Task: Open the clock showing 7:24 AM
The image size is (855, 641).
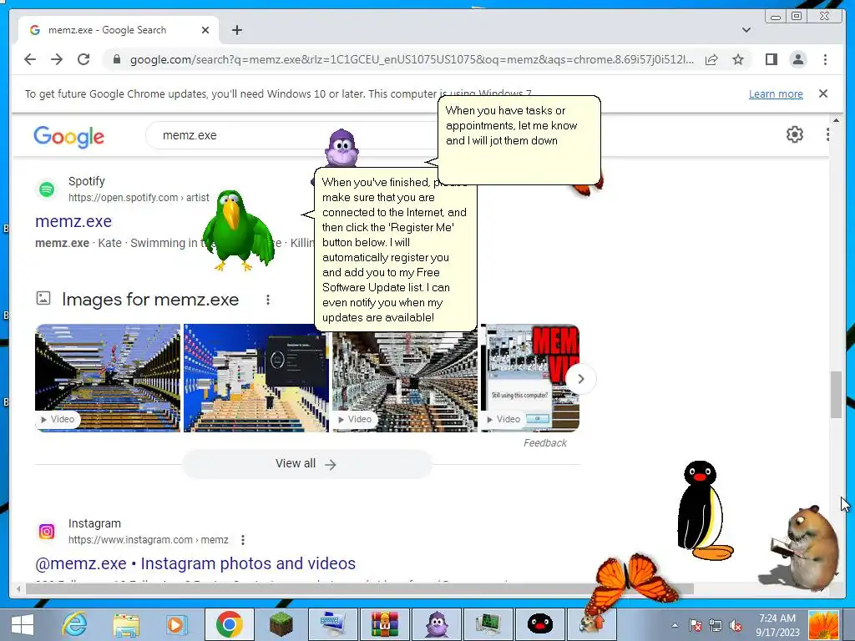Action: click(x=777, y=625)
